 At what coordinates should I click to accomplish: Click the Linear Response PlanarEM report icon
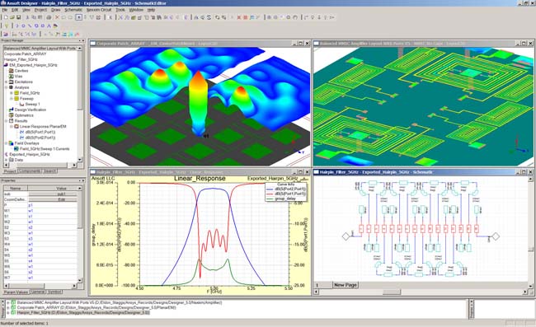click(x=16, y=126)
